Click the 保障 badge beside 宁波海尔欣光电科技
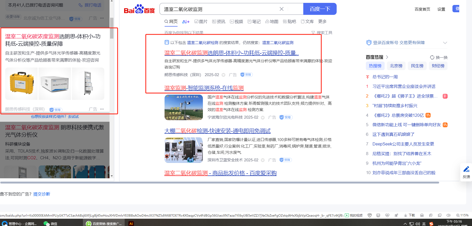Screen dimensions: 472x226 [286, 117]
